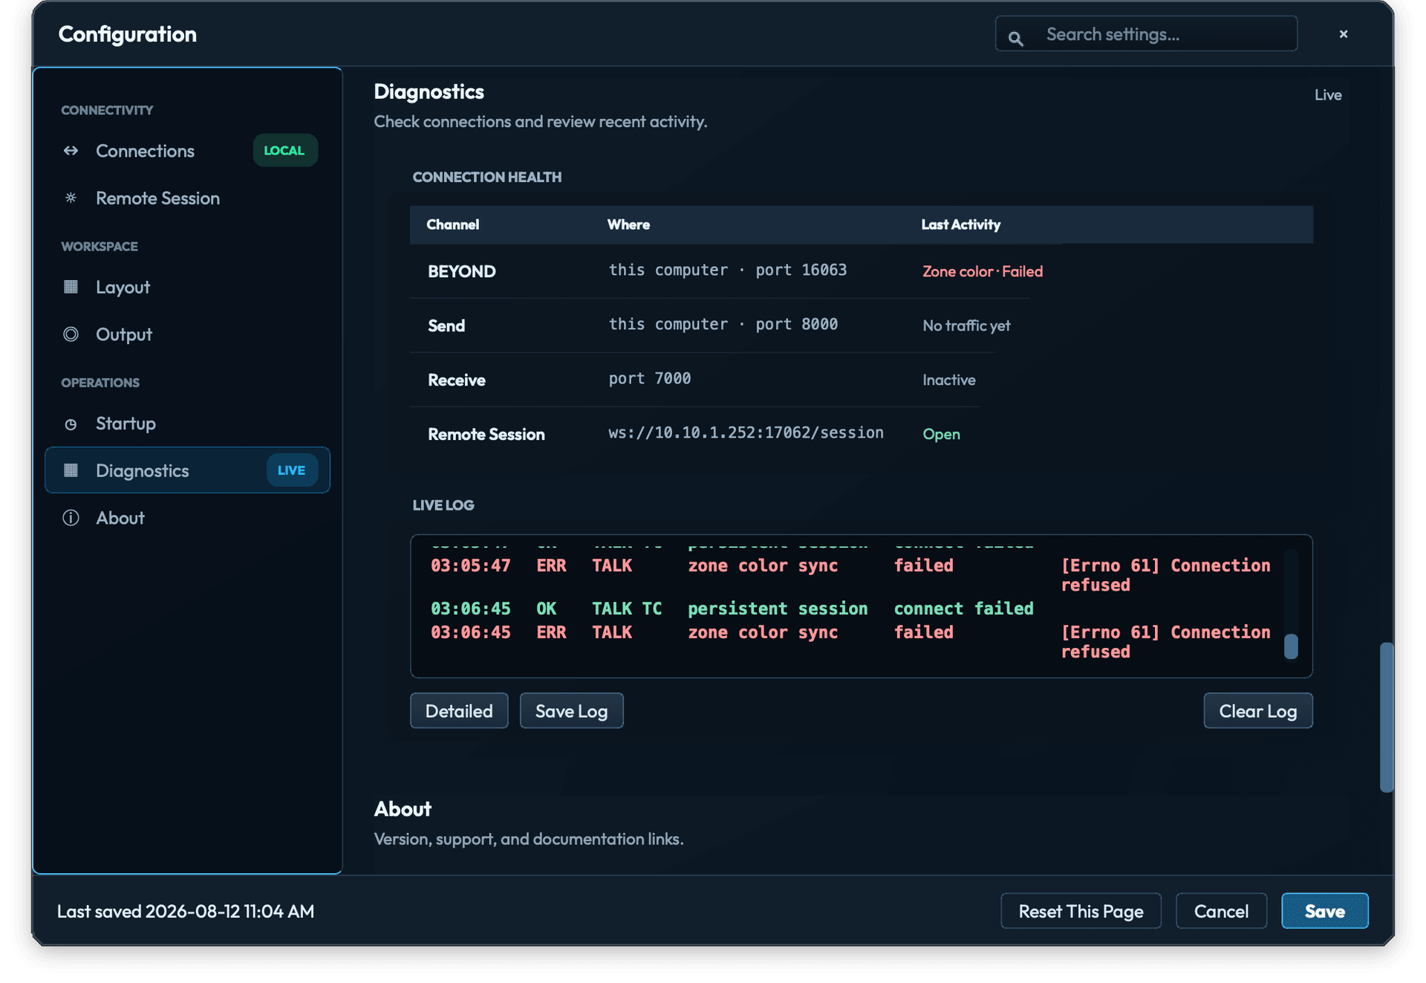Screen dimensions: 1426x983
Task: Switch log to Detailed view
Action: point(459,711)
